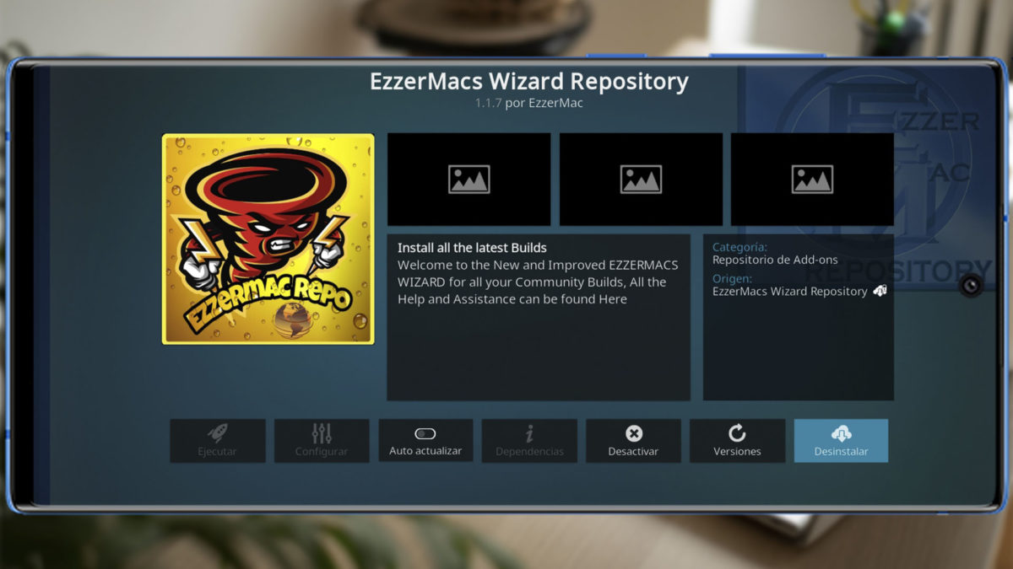This screenshot has height=569, width=1013.
Task: Select the Ejecutar rocket icon
Action: pyautogui.click(x=218, y=432)
